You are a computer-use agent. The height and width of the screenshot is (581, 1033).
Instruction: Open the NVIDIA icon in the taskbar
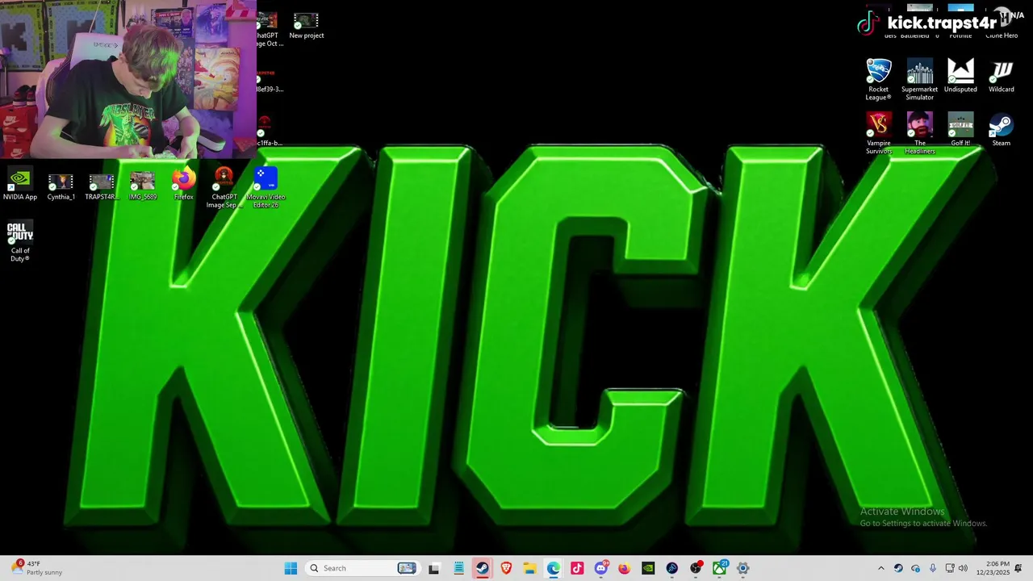click(648, 568)
